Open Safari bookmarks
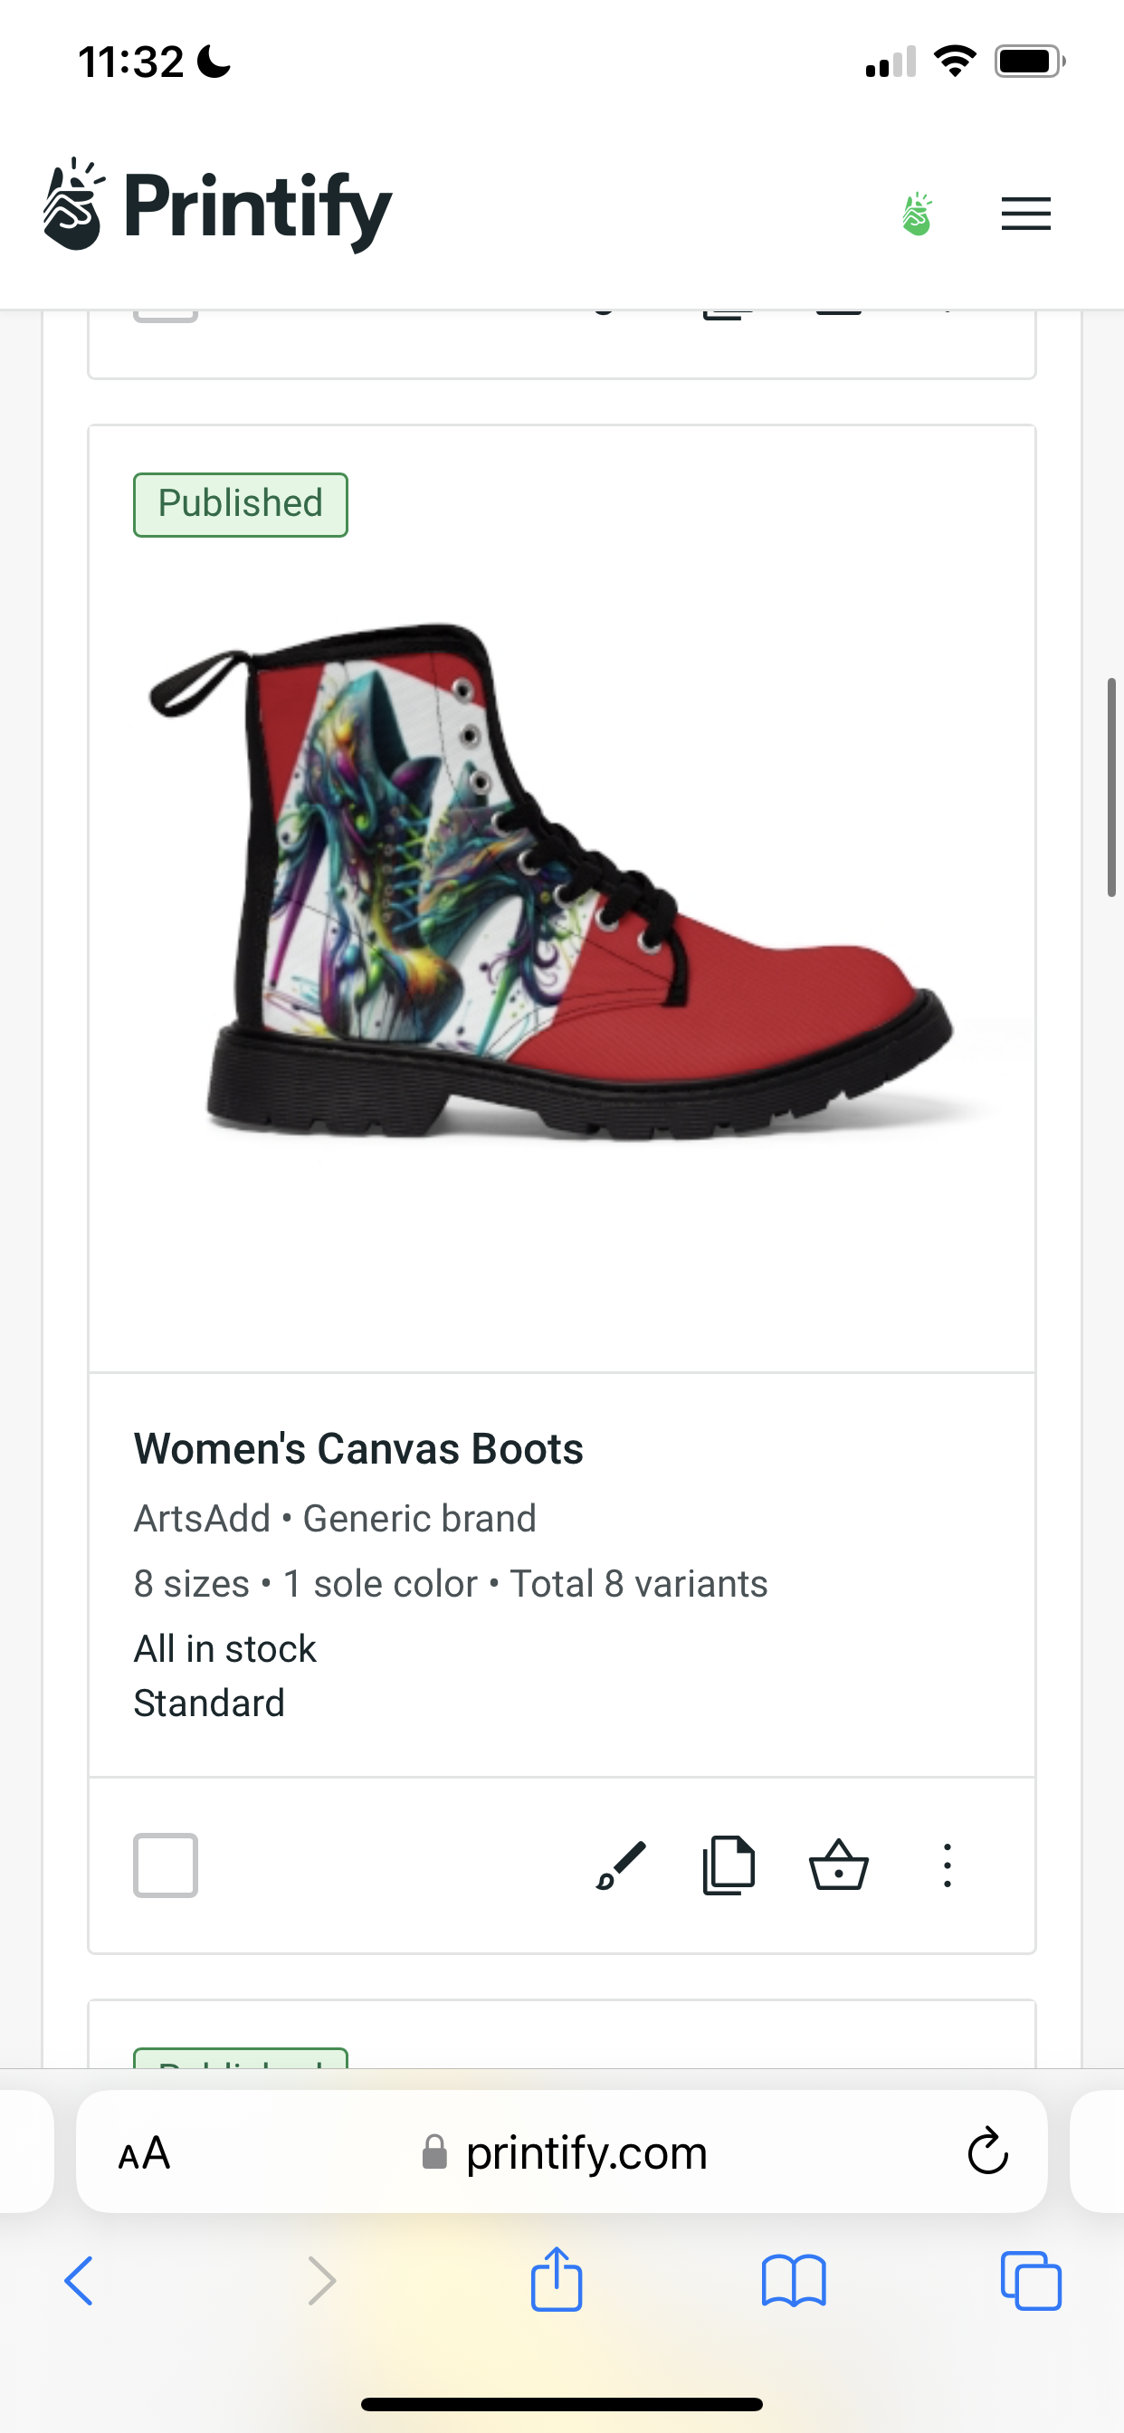 794,2281
